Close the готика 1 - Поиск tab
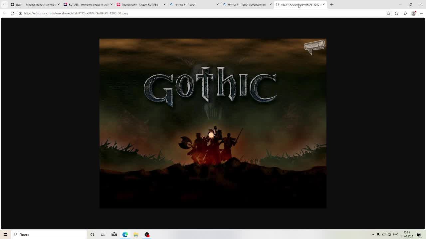The width and height of the screenshot is (426, 239). (x=218, y=4)
